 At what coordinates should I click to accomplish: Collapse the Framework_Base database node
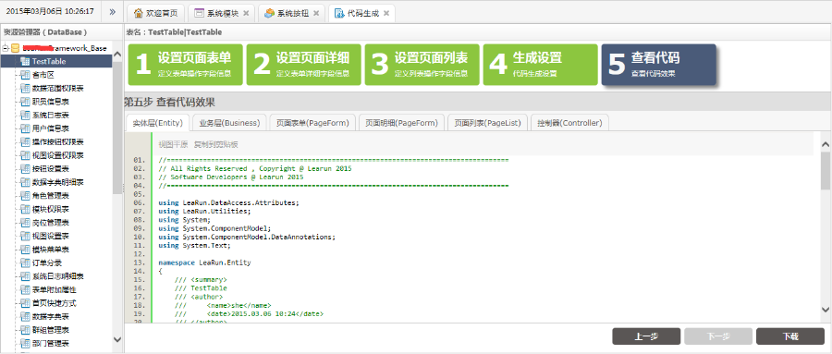tap(5, 48)
